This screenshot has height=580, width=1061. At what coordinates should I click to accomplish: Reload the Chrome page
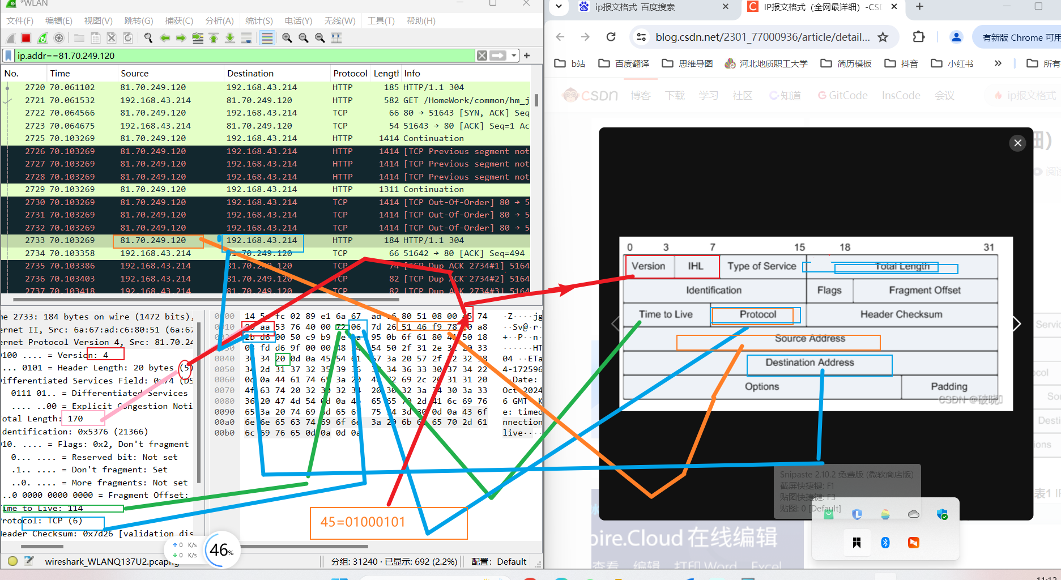pyautogui.click(x=611, y=37)
